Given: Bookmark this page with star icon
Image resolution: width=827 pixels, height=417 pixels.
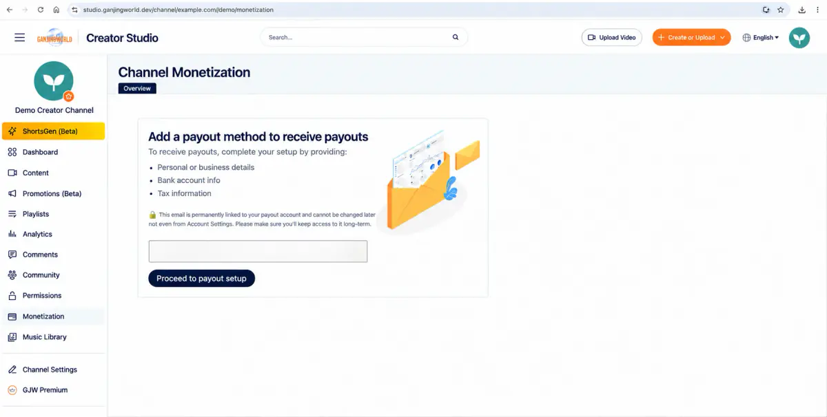Looking at the screenshot, I should click(781, 10).
